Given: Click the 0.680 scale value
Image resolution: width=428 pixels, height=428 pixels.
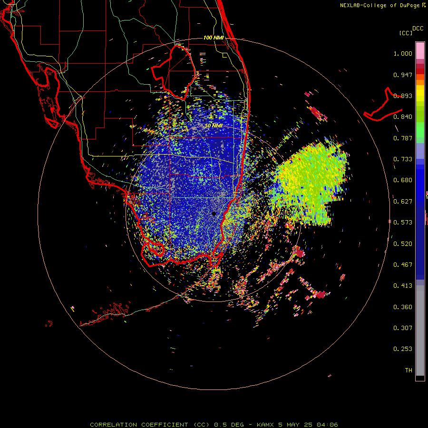Looking at the screenshot, I should point(403,180).
